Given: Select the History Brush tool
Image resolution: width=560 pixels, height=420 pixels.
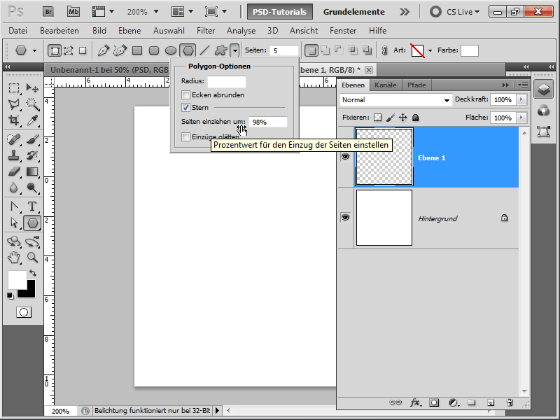Looking at the screenshot, I should coord(32,155).
